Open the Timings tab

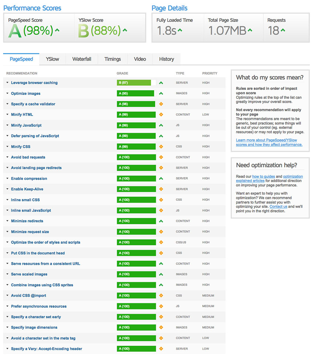click(x=112, y=59)
